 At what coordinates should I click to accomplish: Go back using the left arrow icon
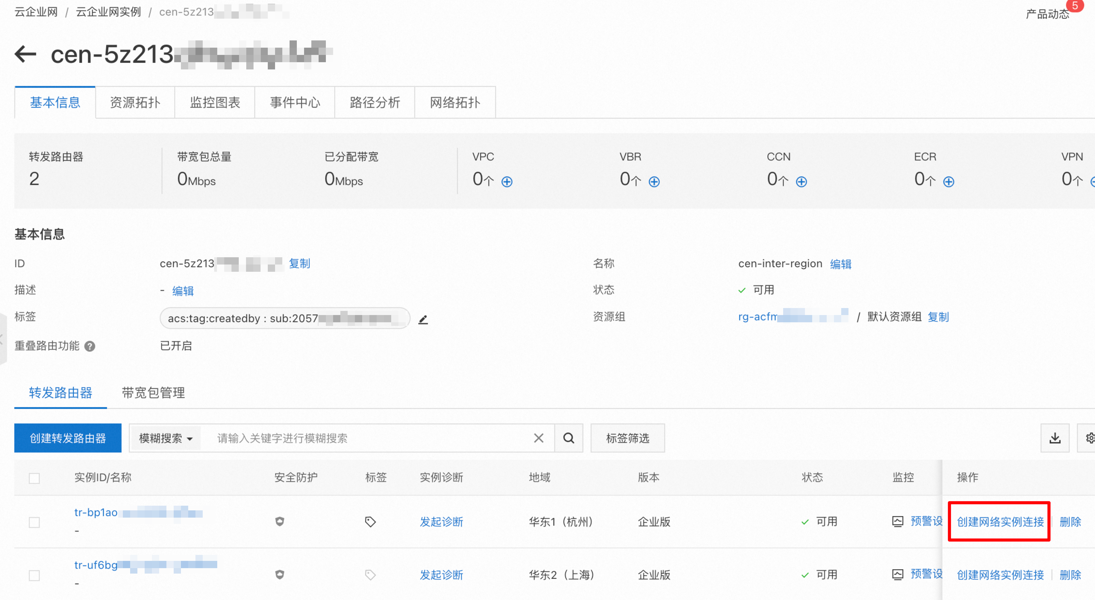tap(25, 54)
